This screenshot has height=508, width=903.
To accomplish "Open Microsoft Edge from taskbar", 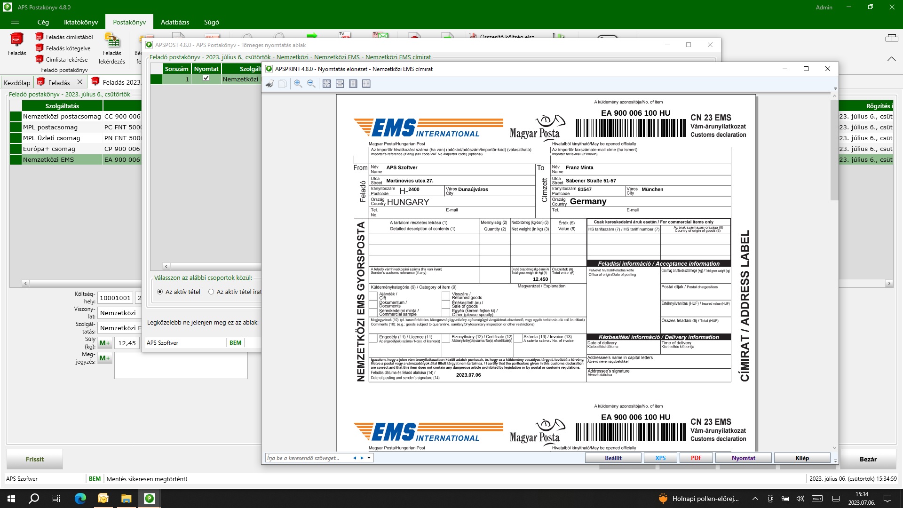I will tap(80, 499).
